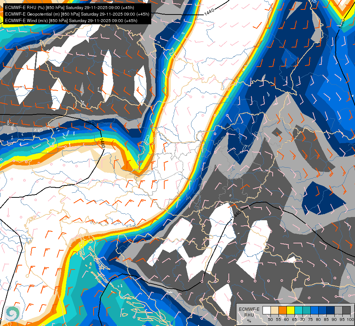
Task: Click the legend value 100
Action: pyautogui.click(x=350, y=319)
